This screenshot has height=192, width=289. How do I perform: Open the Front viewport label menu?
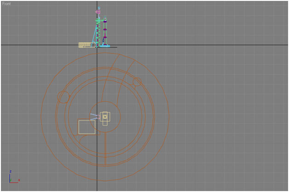point(7,4)
